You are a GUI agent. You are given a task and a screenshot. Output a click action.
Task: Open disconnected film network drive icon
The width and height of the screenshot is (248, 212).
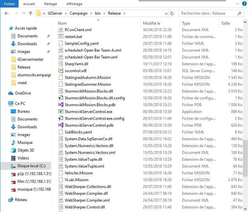13,182
